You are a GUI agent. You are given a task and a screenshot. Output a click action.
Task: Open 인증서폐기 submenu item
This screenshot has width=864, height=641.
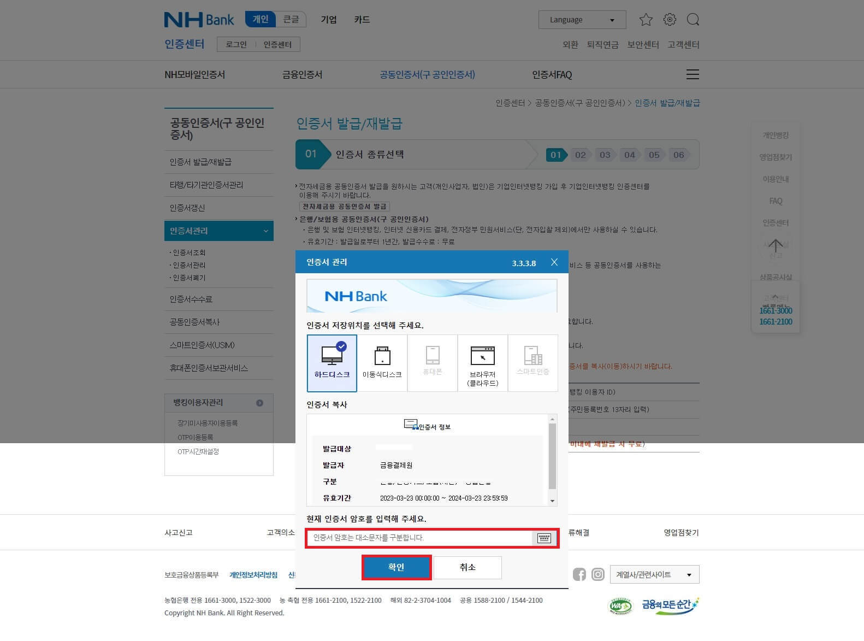(x=189, y=278)
